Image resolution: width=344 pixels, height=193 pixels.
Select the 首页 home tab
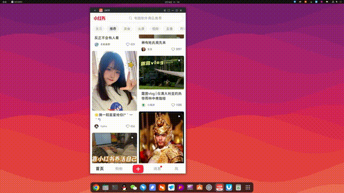pyautogui.click(x=100, y=169)
